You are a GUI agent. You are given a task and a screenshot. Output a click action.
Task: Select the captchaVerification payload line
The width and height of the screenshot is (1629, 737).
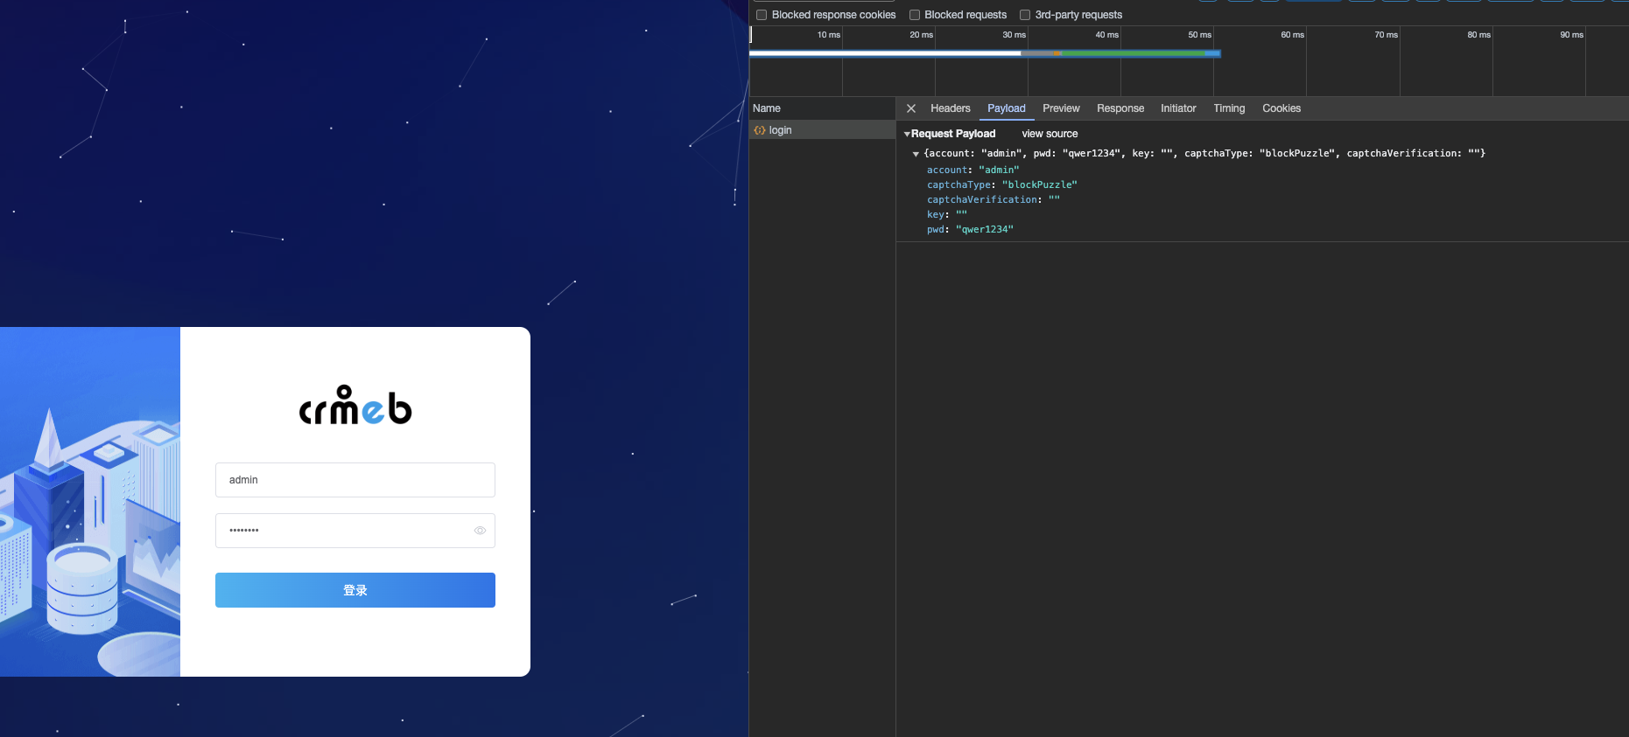point(993,199)
